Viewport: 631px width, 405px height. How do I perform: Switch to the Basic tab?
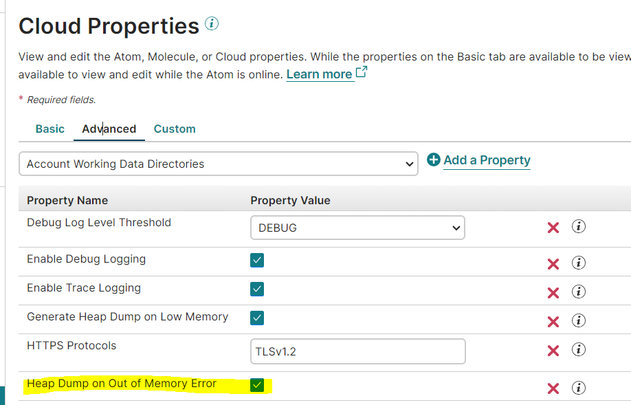pos(50,129)
